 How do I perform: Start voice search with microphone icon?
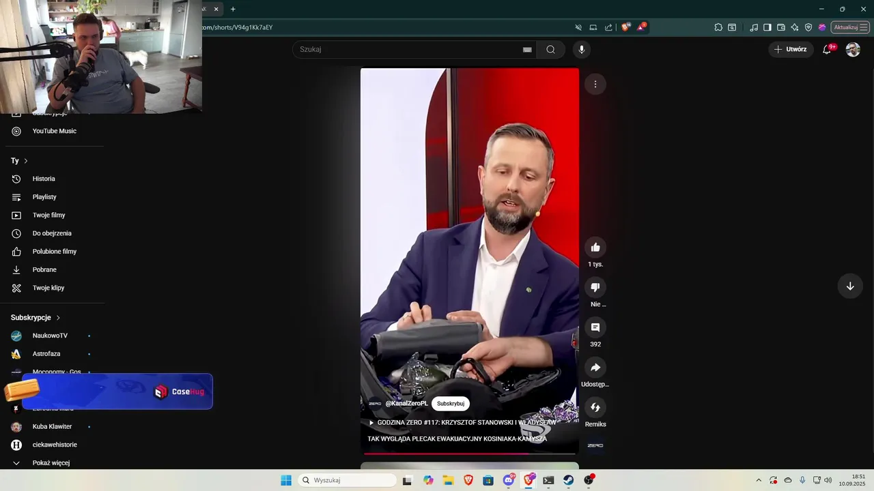582,49
